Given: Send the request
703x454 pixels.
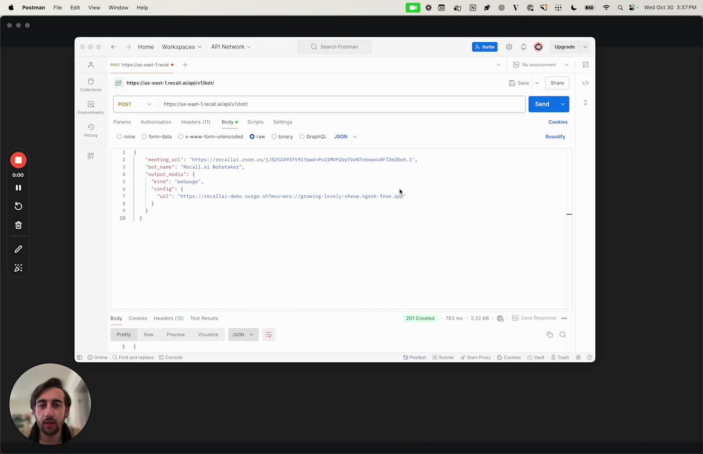Looking at the screenshot, I should click(x=542, y=104).
